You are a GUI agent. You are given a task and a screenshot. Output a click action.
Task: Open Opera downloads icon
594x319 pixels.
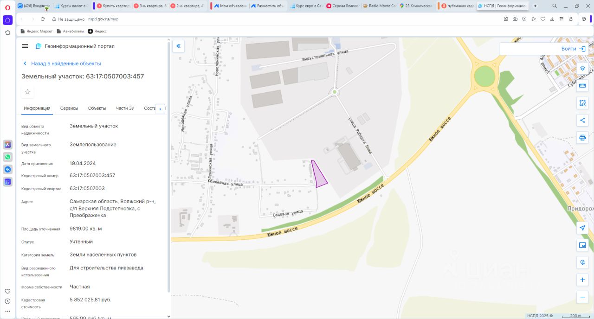click(x=552, y=19)
